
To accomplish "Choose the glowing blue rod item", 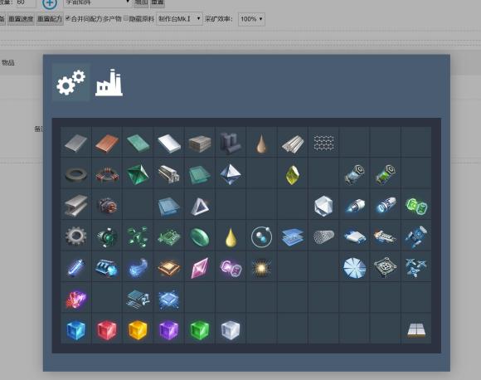I will tap(75, 268).
